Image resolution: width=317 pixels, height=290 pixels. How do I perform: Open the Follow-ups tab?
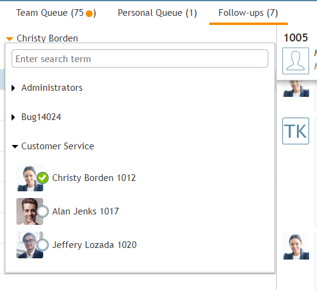(248, 13)
